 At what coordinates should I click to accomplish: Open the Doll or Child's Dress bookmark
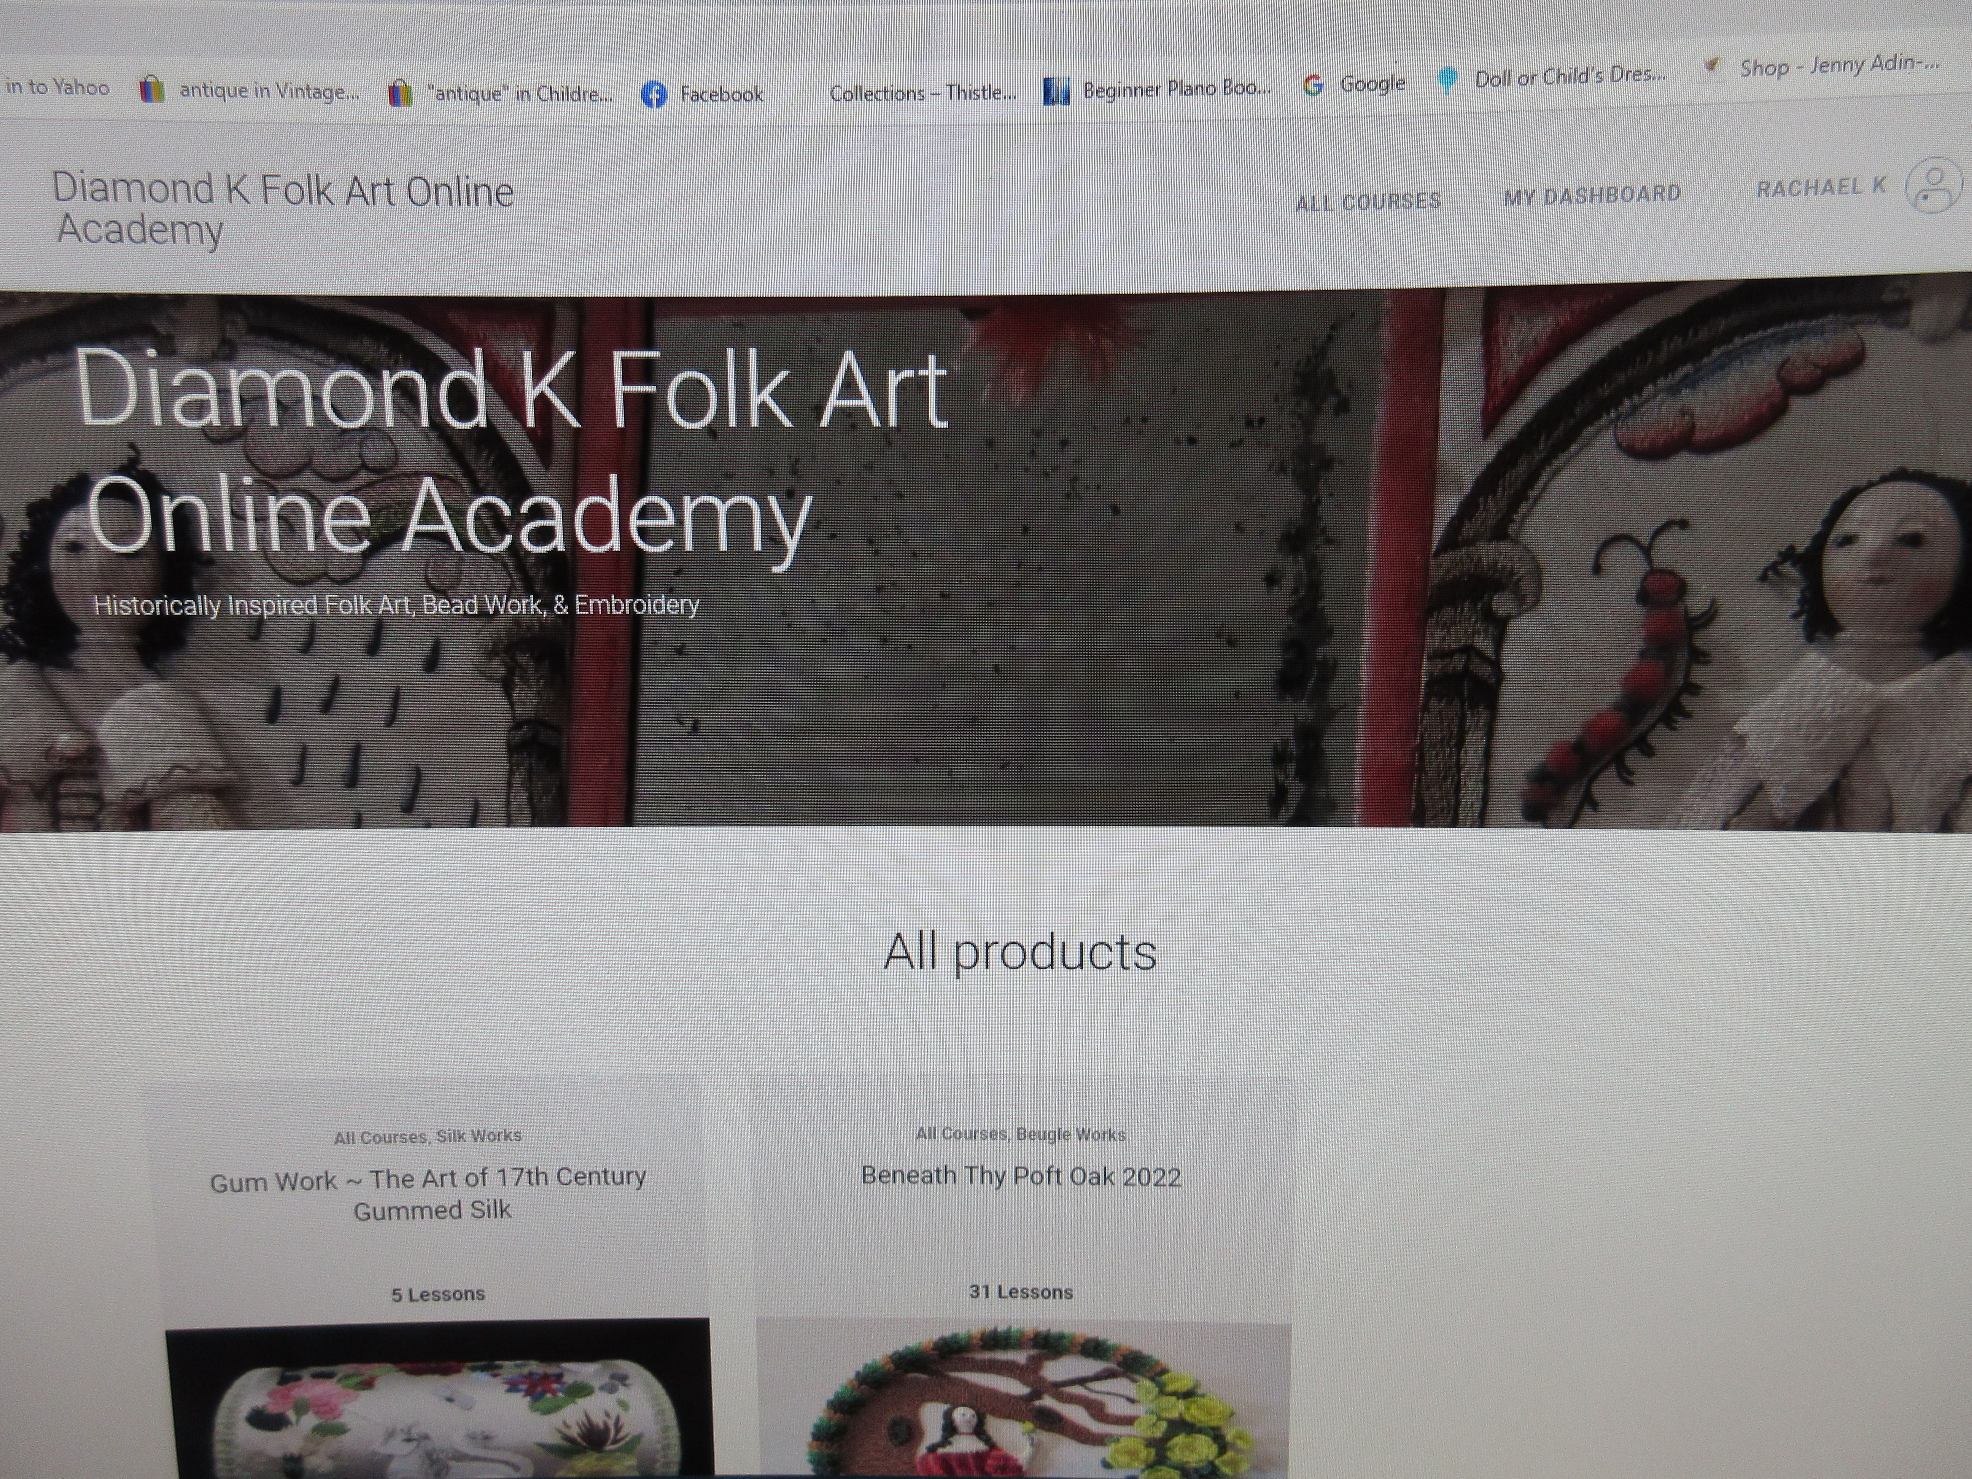(1552, 78)
